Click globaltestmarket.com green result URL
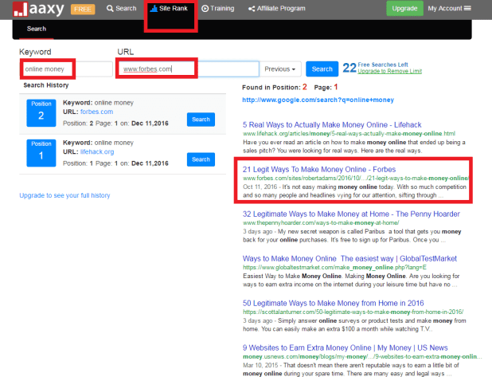The width and height of the screenshot is (492, 377). (334, 267)
